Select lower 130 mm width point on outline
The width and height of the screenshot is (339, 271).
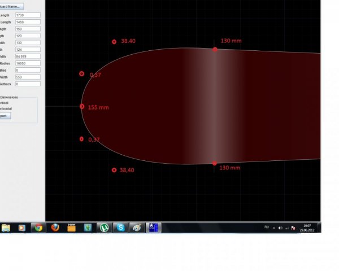pyautogui.click(x=215, y=163)
